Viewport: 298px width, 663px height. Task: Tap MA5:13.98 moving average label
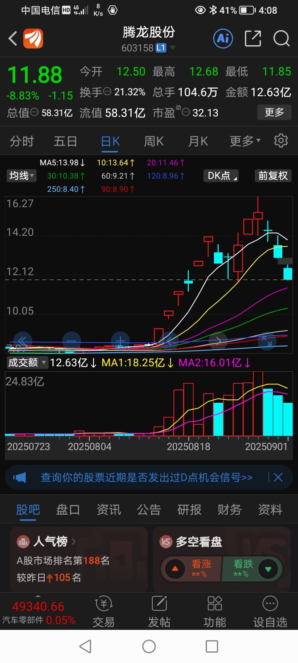pos(62,163)
